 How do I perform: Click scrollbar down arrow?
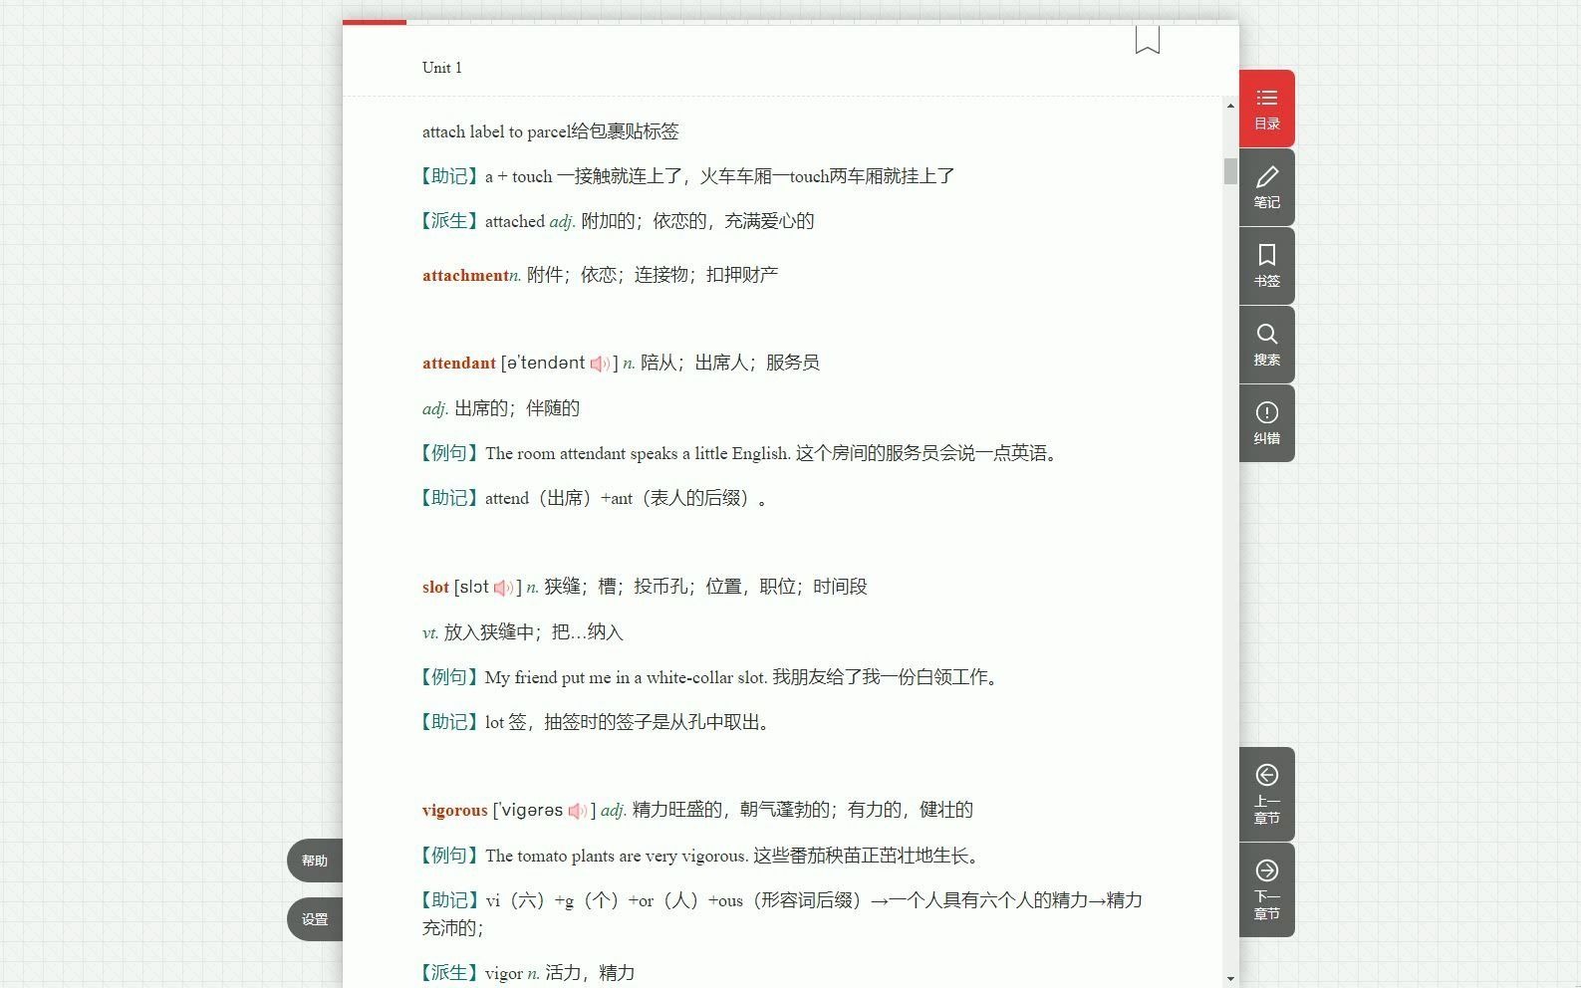1230,978
